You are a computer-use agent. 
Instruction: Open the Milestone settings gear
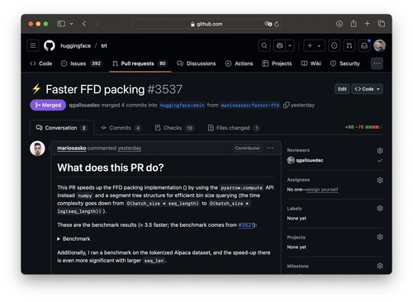(x=380, y=266)
